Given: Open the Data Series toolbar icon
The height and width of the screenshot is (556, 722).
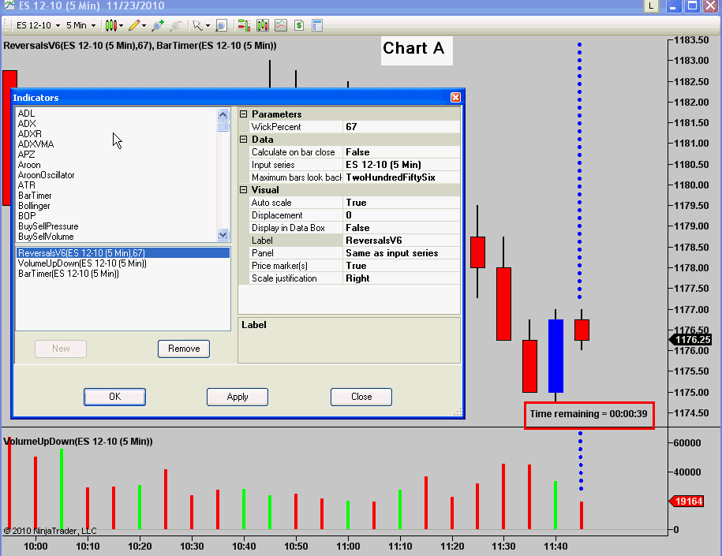Looking at the screenshot, I should tap(263, 26).
